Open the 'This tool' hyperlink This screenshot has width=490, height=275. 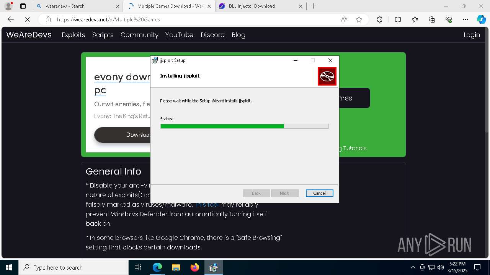pyautogui.click(x=207, y=204)
